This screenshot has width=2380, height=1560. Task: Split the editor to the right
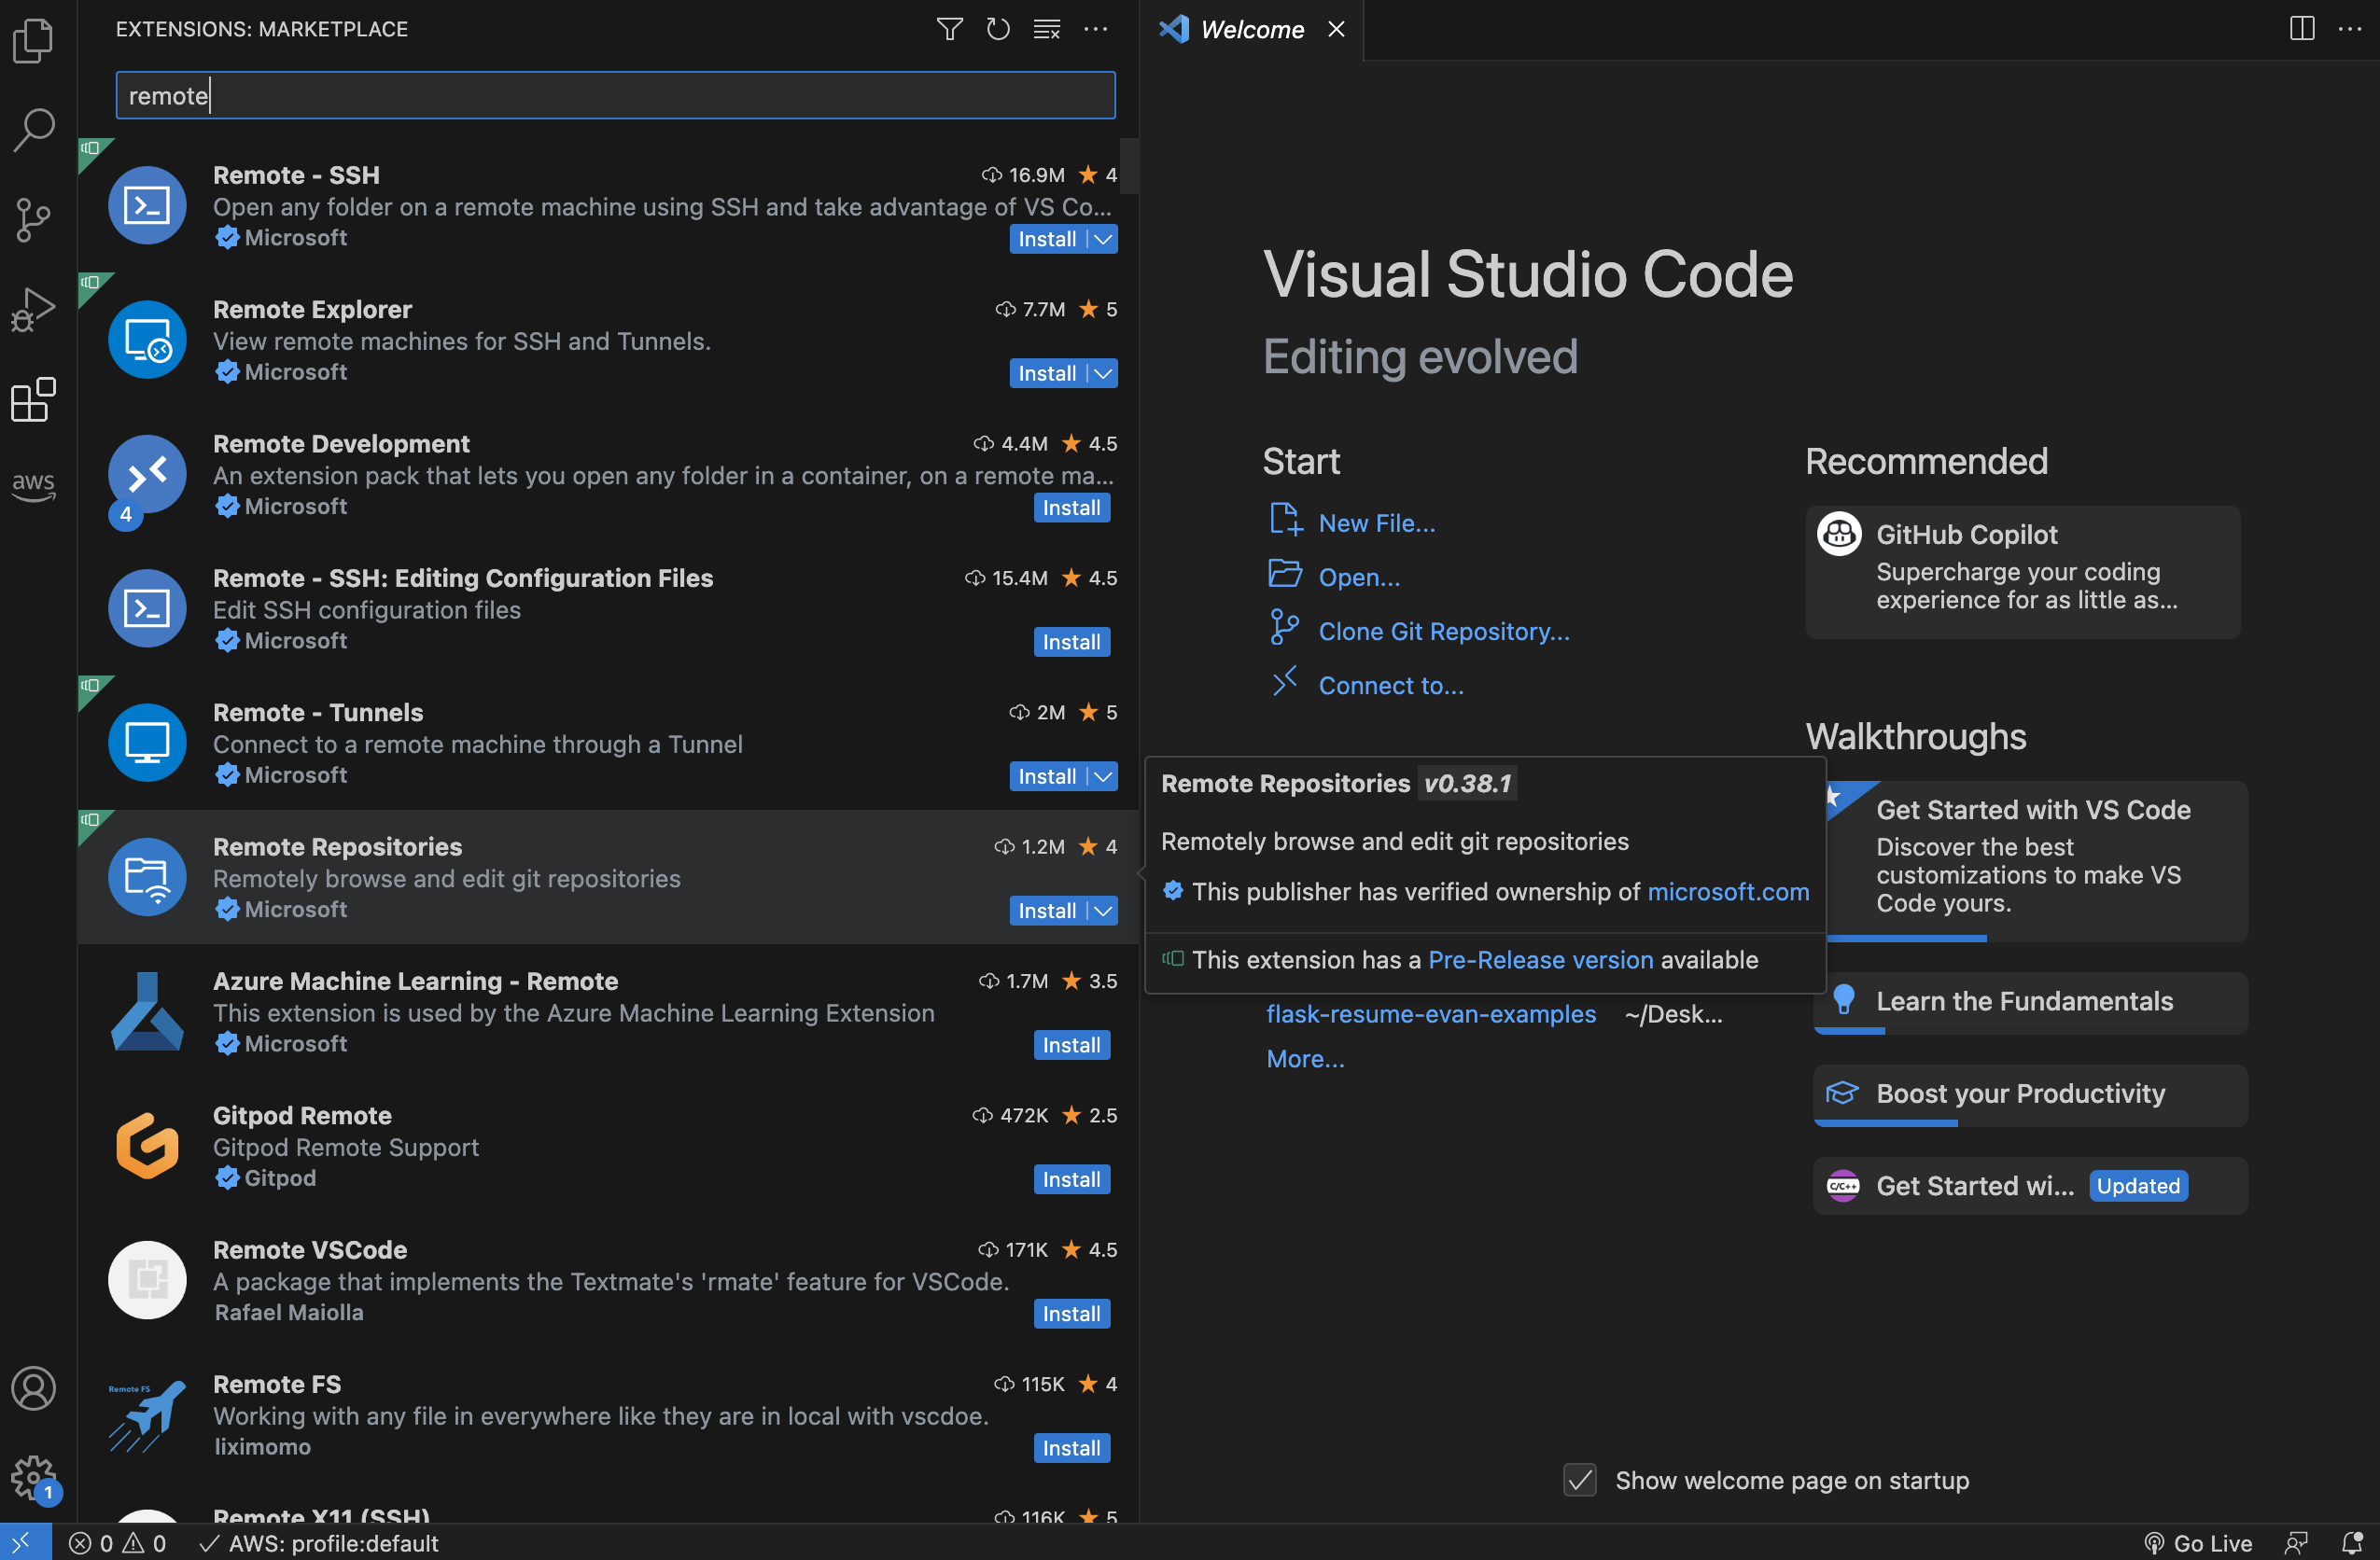point(2302,29)
